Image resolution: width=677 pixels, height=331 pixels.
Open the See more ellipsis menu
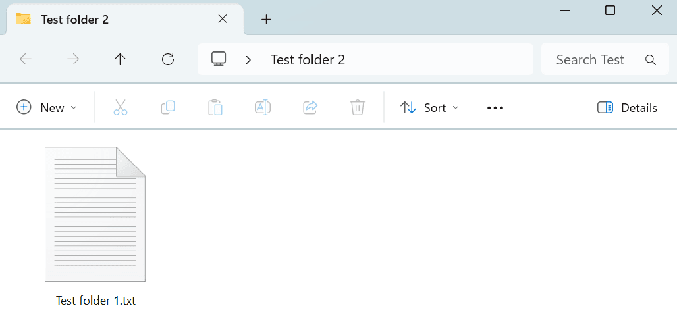pos(495,107)
